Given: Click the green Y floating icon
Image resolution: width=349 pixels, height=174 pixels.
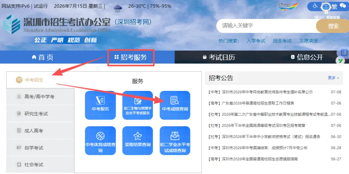Looking at the screenshot, I should pyautogui.click(x=340, y=61).
